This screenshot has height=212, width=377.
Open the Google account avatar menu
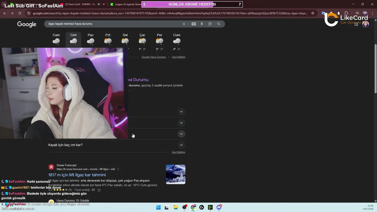[x=366, y=24]
